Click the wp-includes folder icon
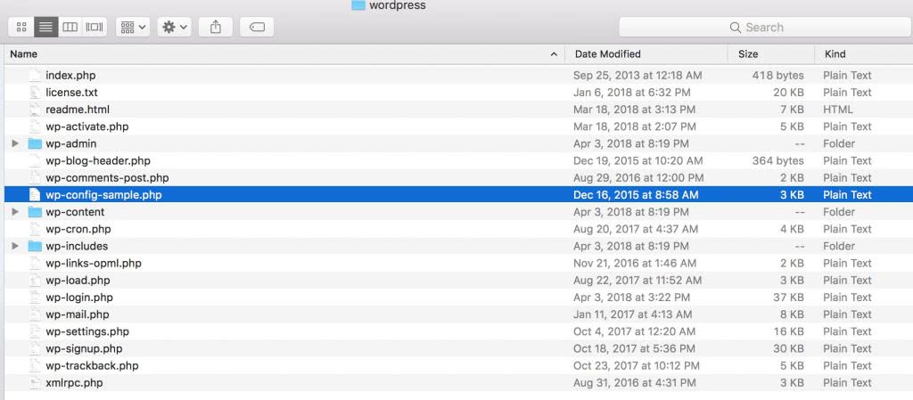This screenshot has width=913, height=400. tap(35, 246)
